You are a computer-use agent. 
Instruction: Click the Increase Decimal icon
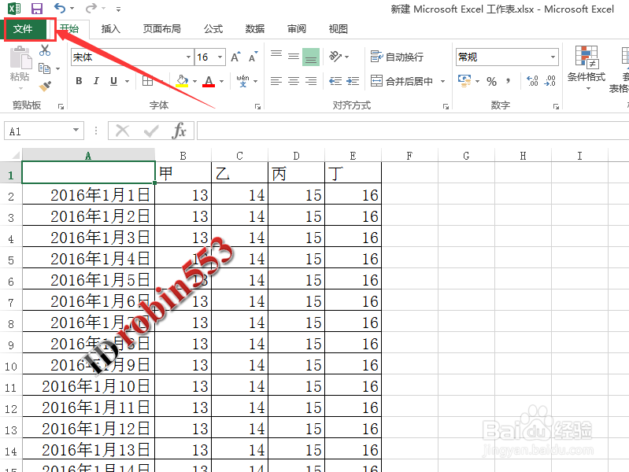[532, 81]
